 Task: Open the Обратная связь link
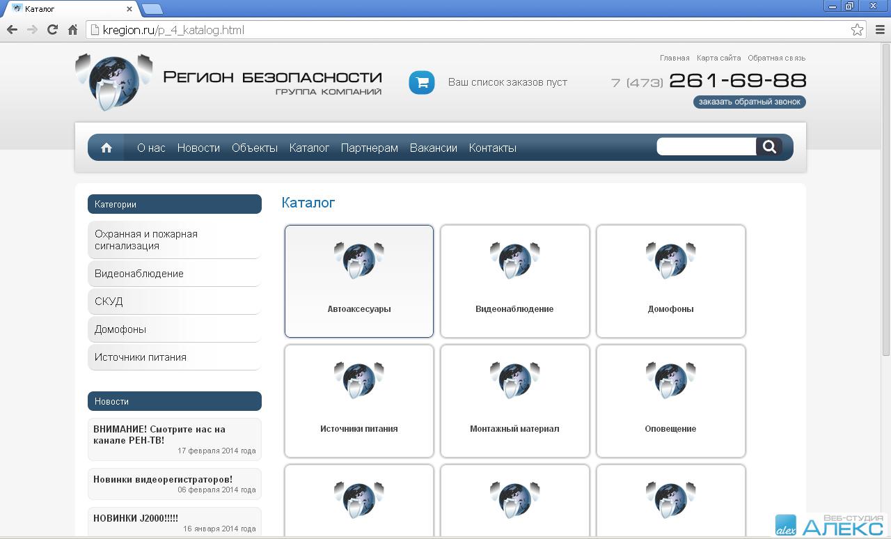pos(776,58)
